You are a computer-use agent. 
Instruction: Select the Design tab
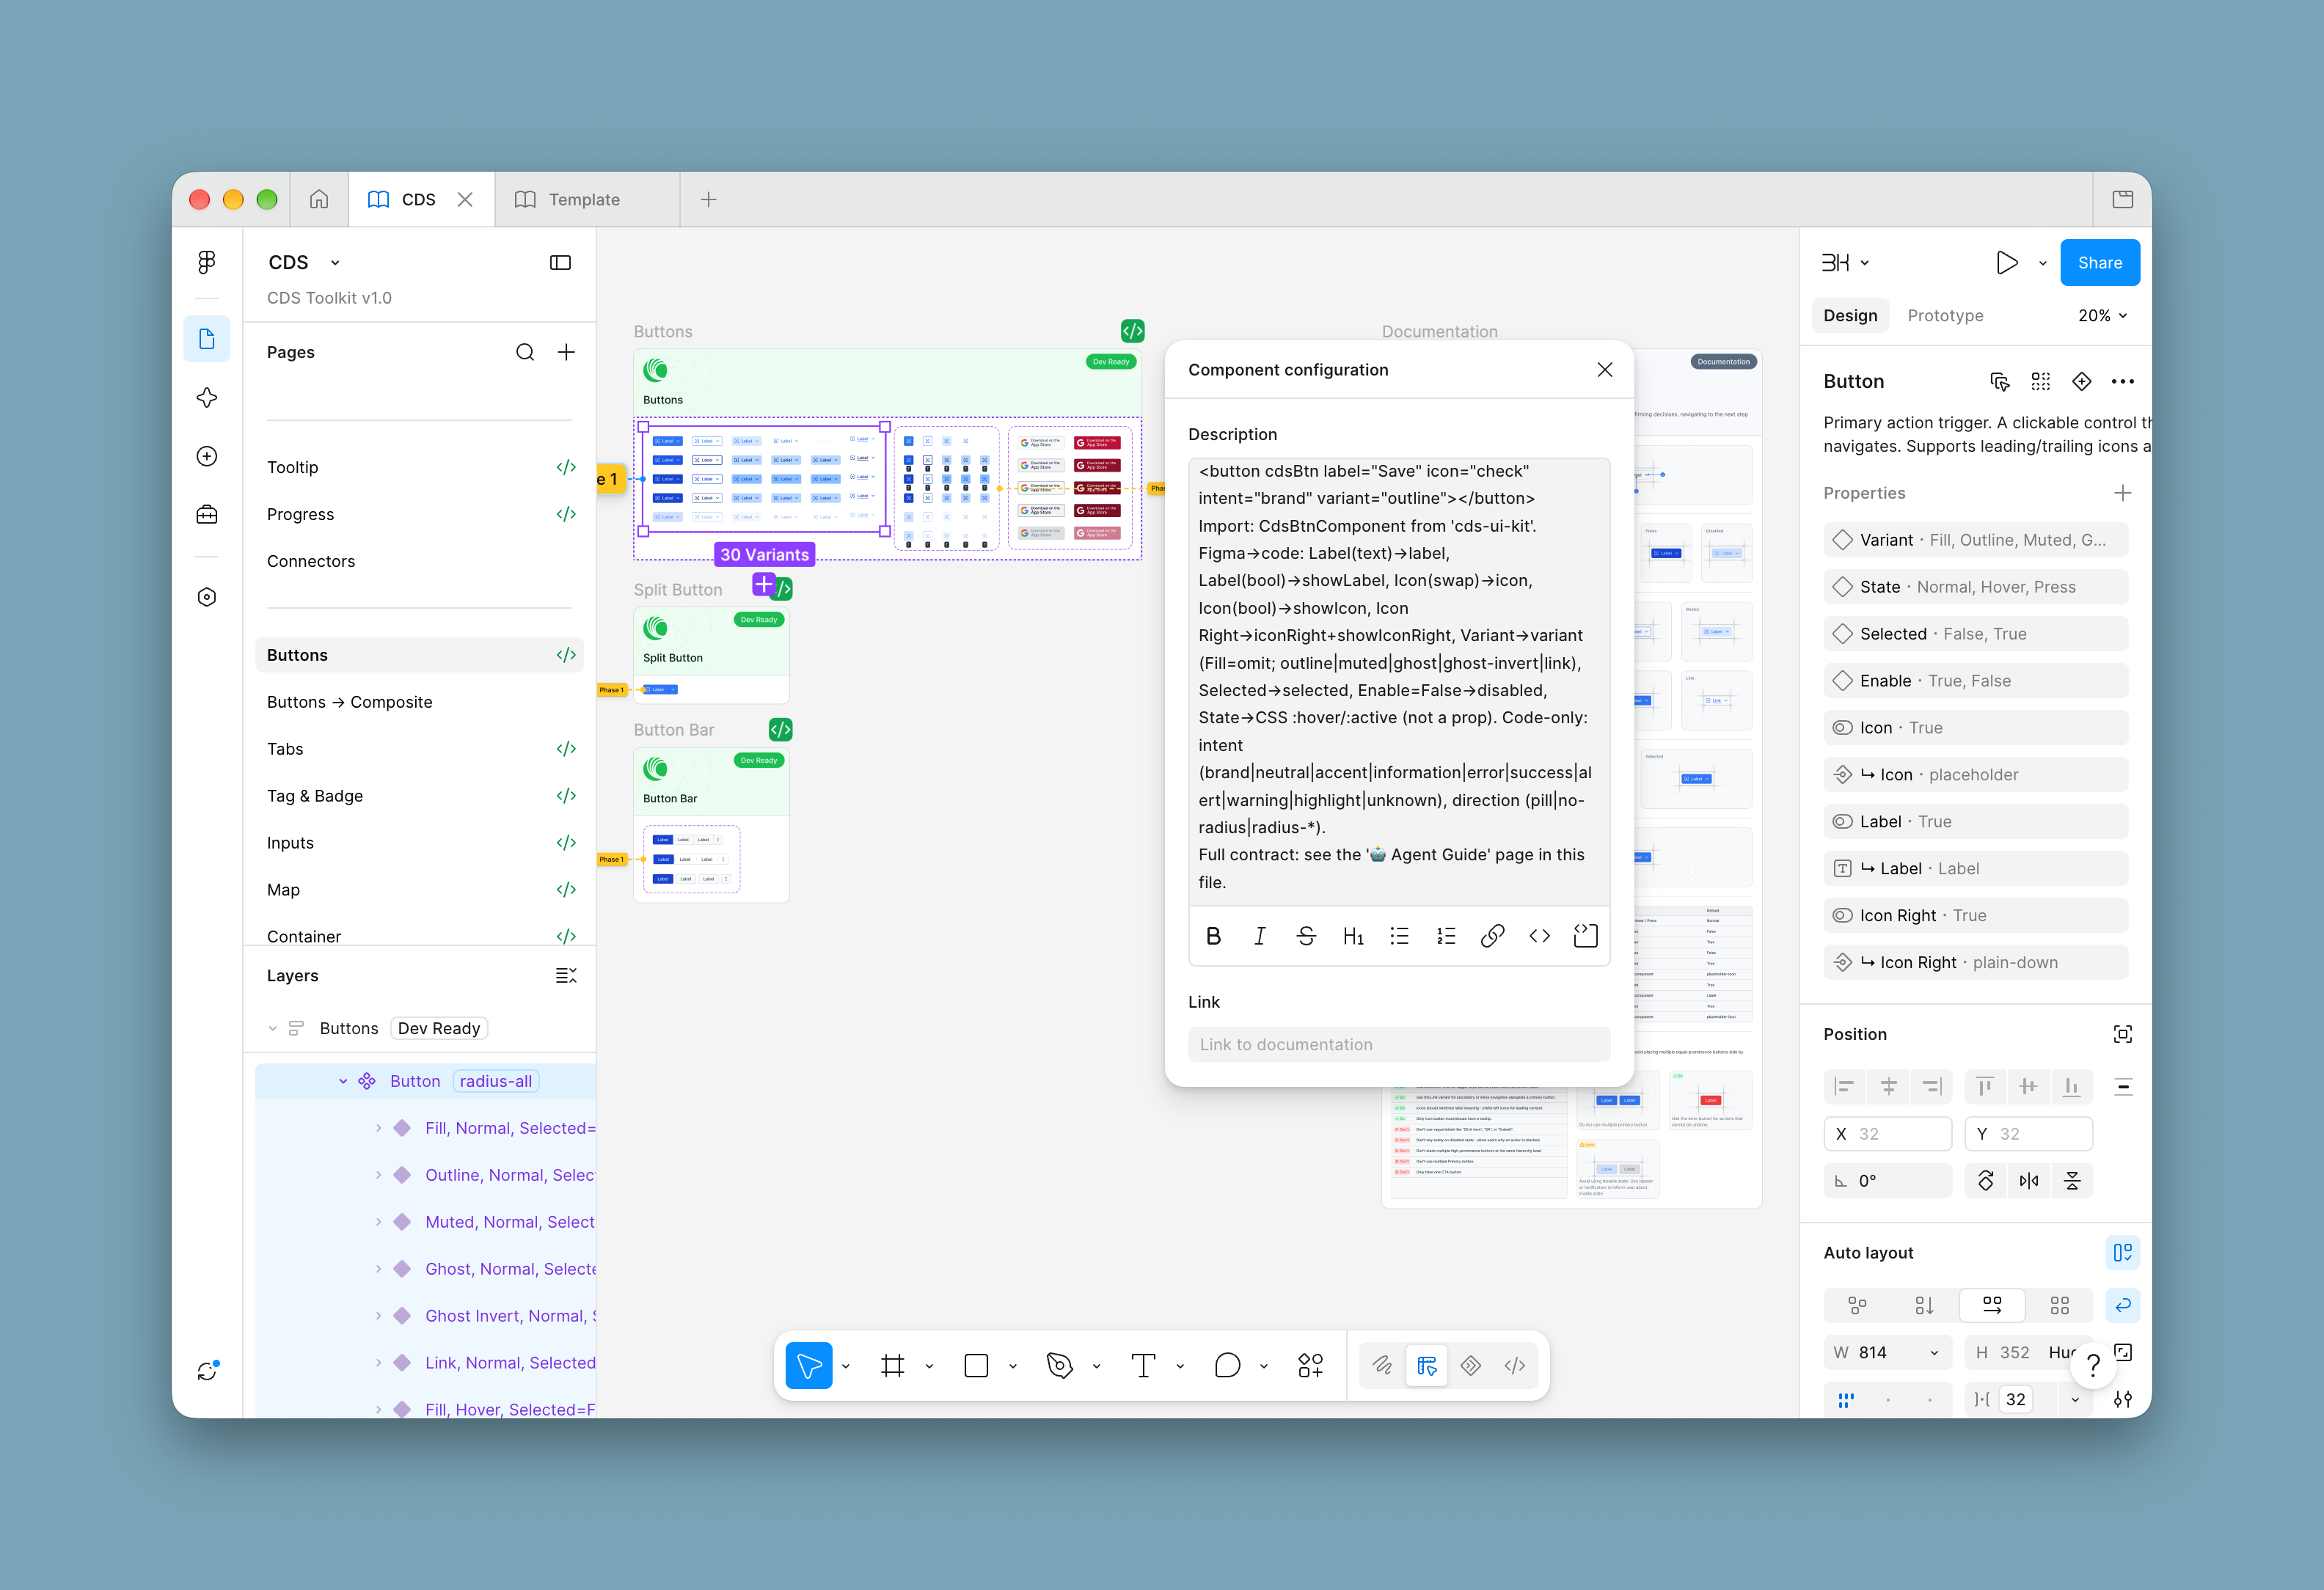pos(1850,316)
